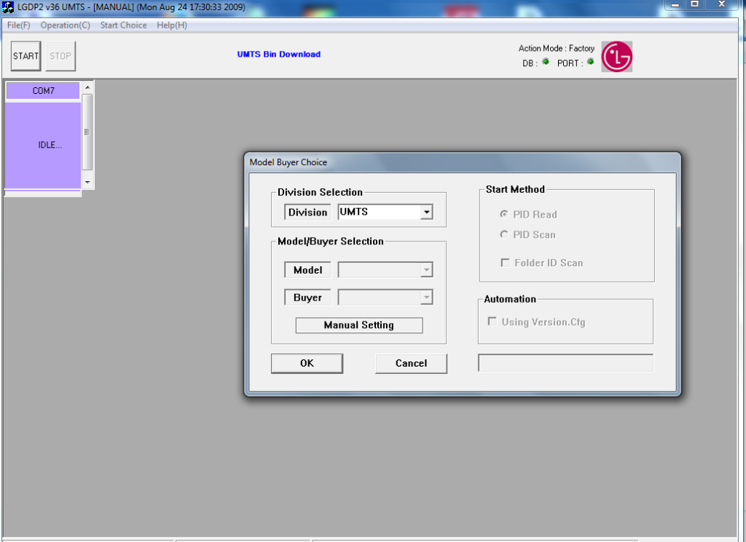Click the DB status indicator light

point(546,62)
